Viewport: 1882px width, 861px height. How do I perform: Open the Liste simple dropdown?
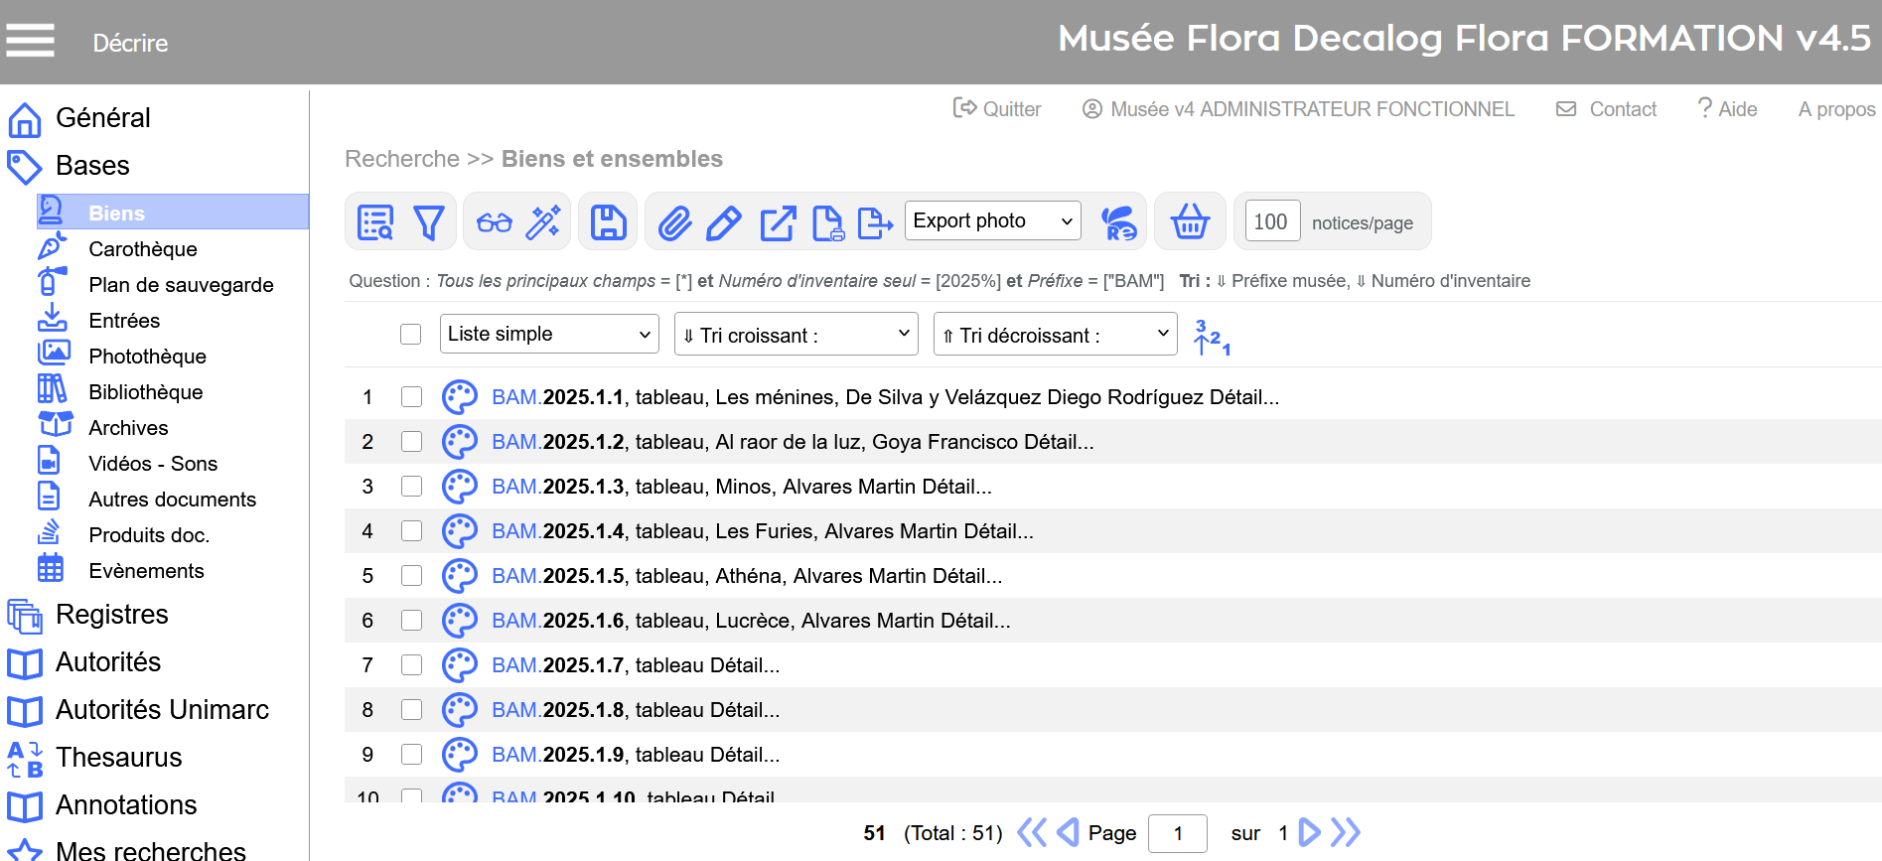click(549, 334)
